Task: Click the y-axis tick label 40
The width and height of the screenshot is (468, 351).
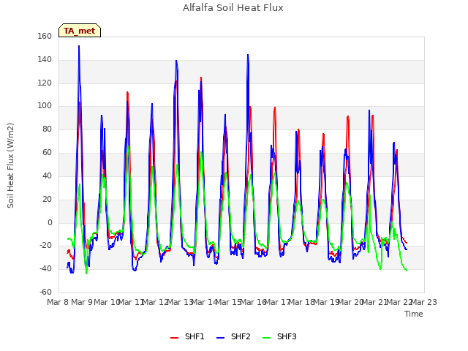Action: click(x=47, y=175)
